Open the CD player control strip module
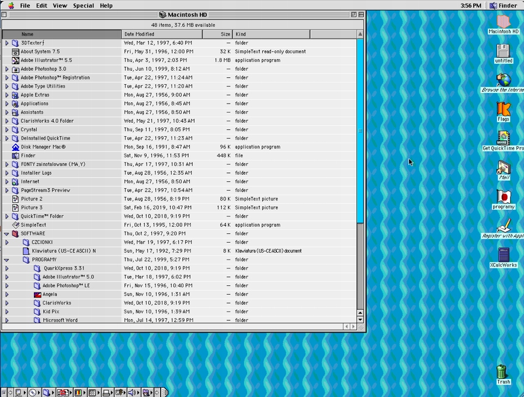The image size is (524, 397). coord(34,392)
